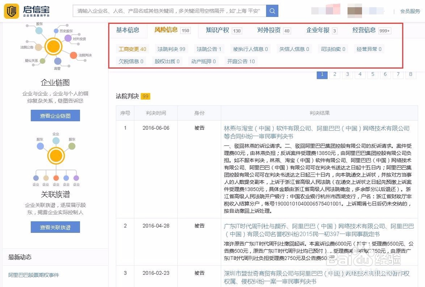Go to pagination page 6

point(385,75)
